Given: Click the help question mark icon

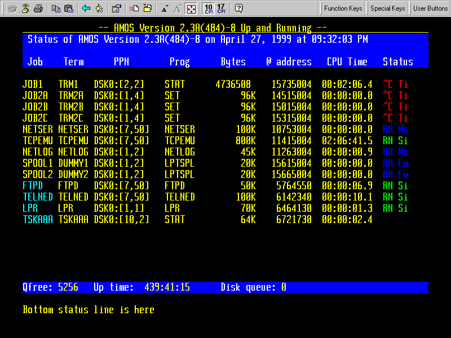Looking at the screenshot, I should [x=238, y=8].
